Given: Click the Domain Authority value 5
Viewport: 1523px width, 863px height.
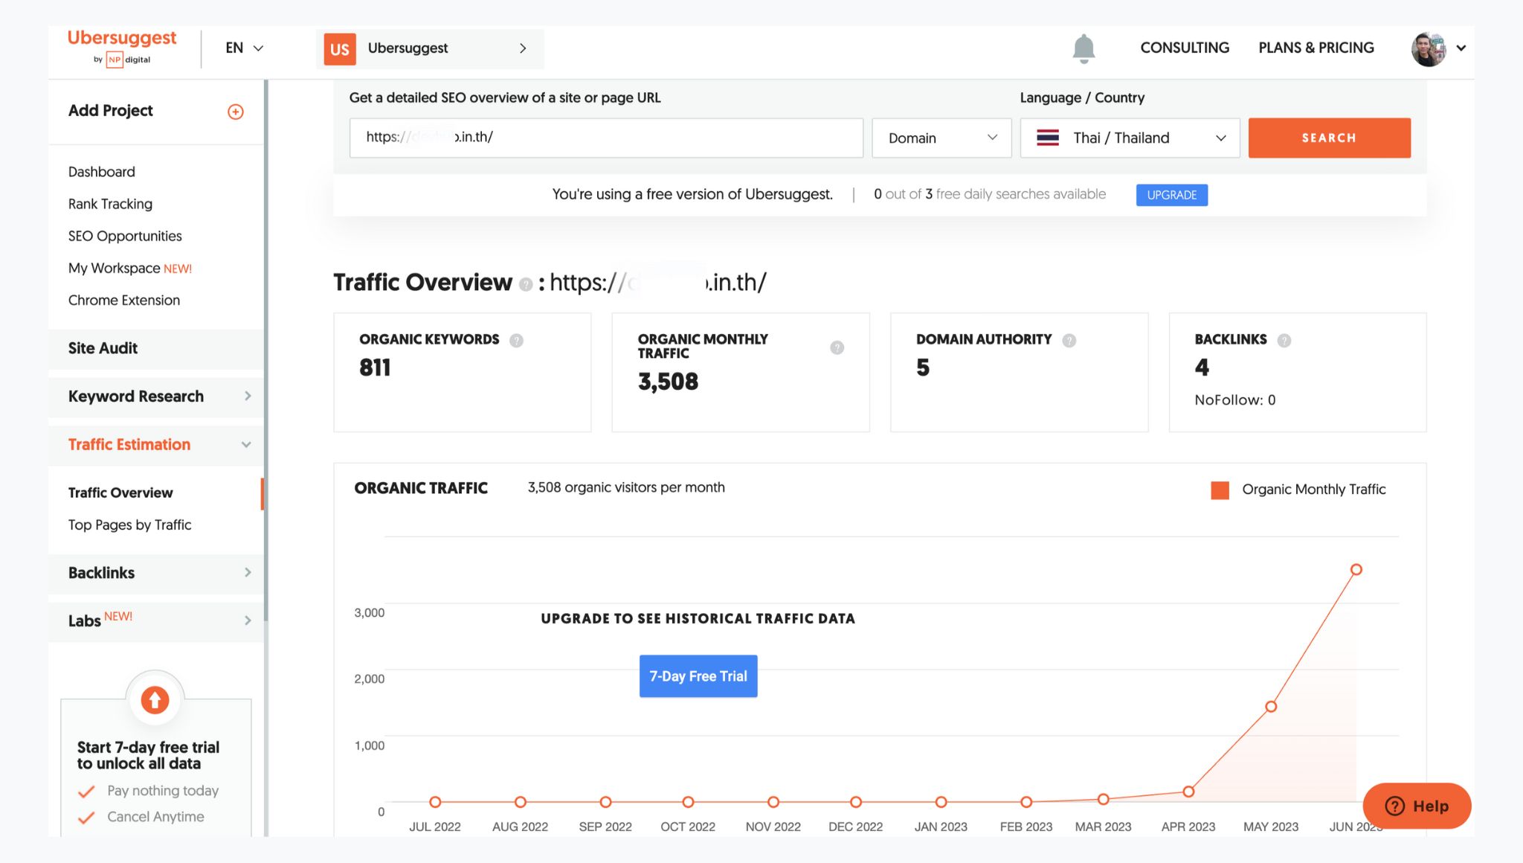Looking at the screenshot, I should pos(923,368).
